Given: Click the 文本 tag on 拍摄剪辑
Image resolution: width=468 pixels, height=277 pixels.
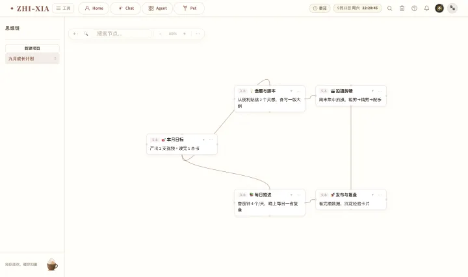Looking at the screenshot, I should pyautogui.click(x=324, y=91).
